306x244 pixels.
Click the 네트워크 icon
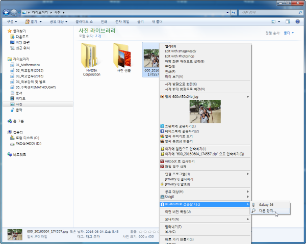click(x=10, y=154)
